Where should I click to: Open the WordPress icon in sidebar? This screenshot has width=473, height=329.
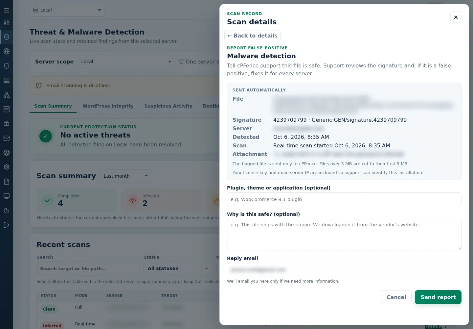click(7, 153)
